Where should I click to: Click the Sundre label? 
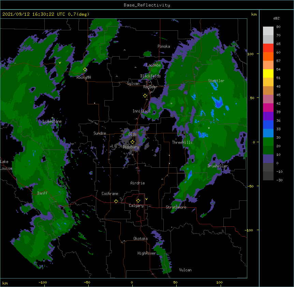[100, 133]
